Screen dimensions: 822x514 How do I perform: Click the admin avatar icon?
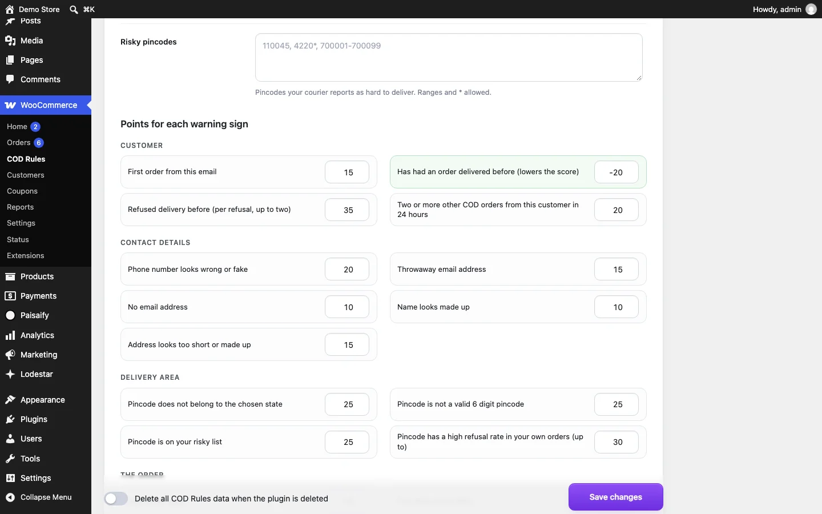pyautogui.click(x=811, y=9)
